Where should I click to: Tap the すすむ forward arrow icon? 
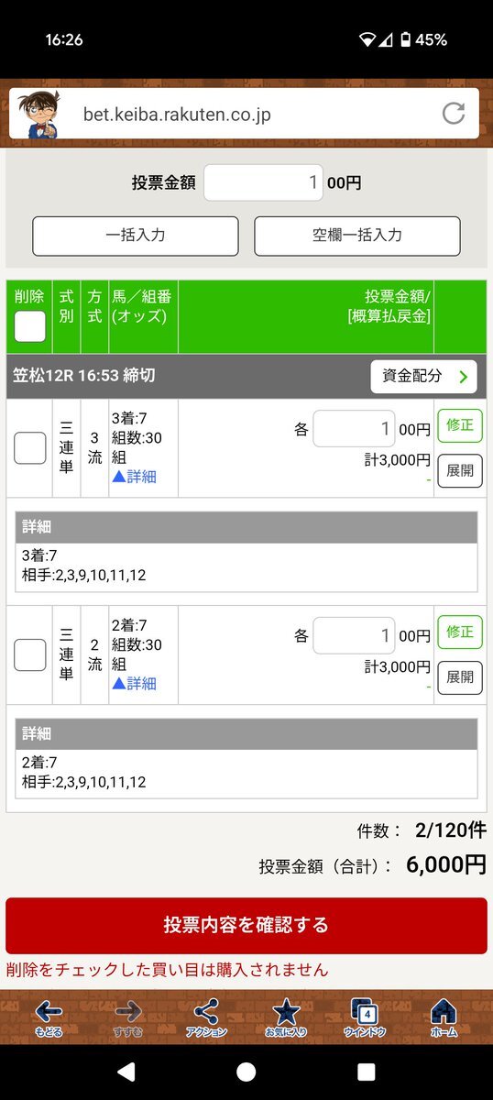(x=128, y=1011)
